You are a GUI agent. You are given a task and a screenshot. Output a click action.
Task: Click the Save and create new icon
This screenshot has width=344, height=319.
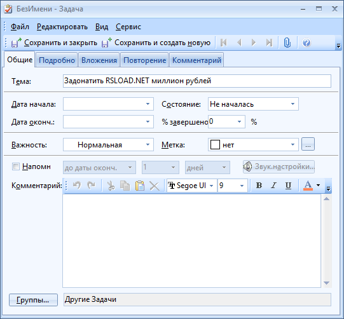click(x=107, y=43)
